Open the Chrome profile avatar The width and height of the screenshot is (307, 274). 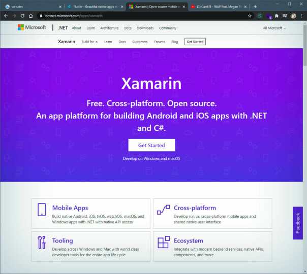point(293,16)
